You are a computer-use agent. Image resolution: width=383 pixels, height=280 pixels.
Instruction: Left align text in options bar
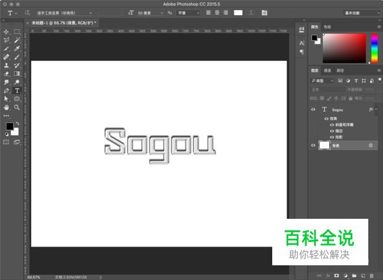pos(209,13)
